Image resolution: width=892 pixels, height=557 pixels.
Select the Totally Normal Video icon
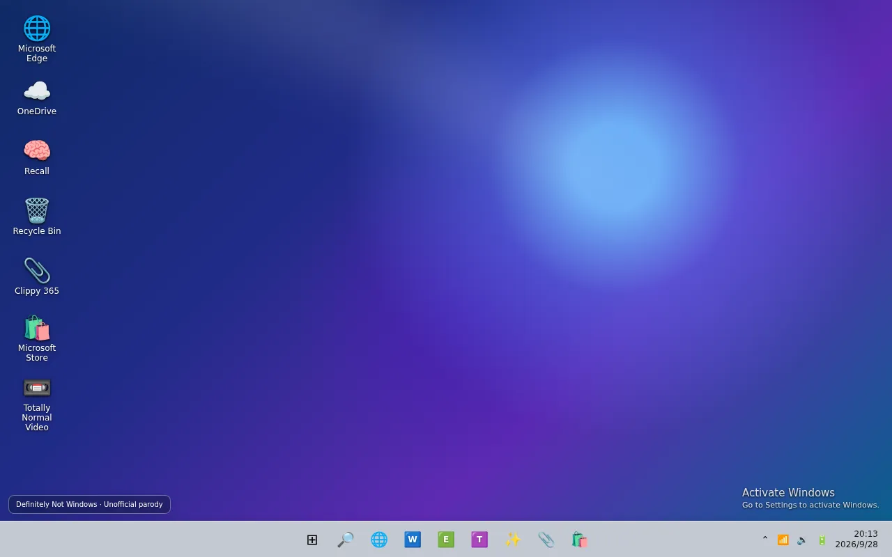click(x=37, y=404)
